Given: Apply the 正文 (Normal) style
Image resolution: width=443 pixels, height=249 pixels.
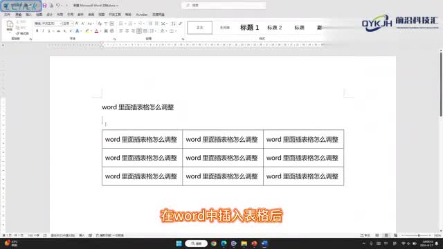Looking at the screenshot, I should pyautogui.click(x=200, y=28).
